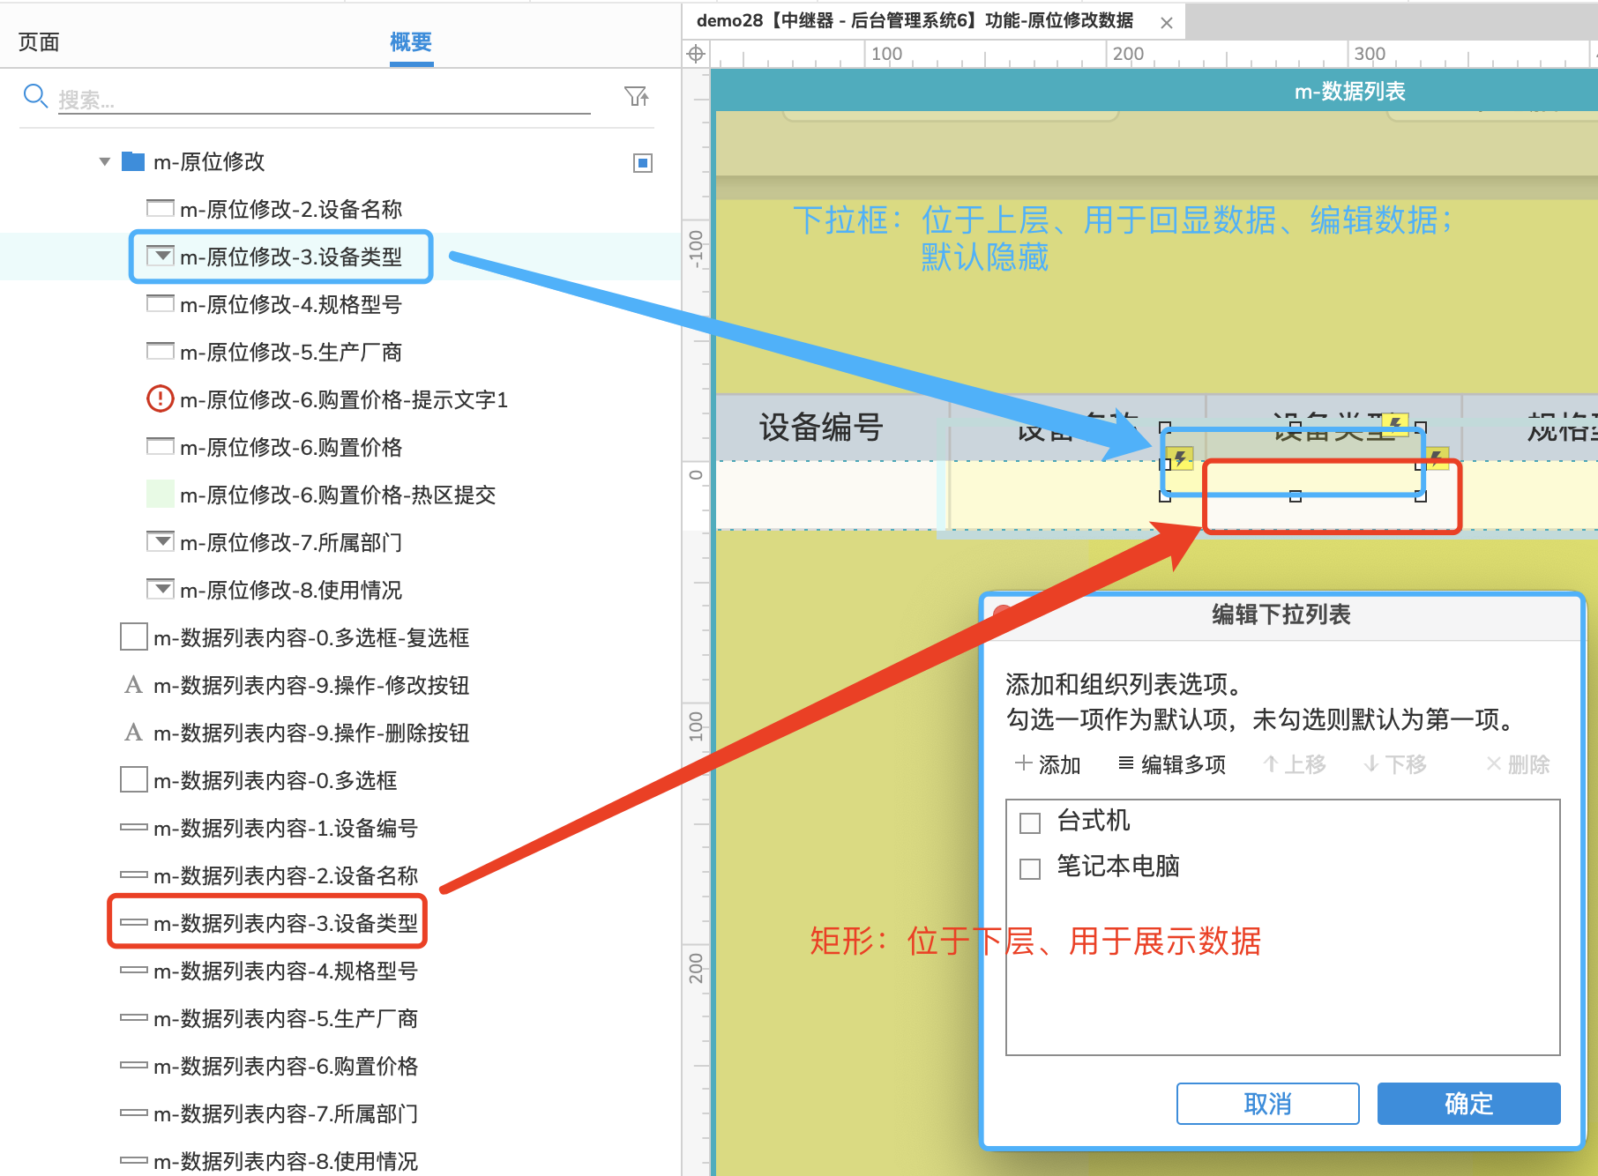This screenshot has height=1176, width=1598.
Task: Click the text field icon of m-原位修改-5.生产厂商
Action: [x=160, y=351]
